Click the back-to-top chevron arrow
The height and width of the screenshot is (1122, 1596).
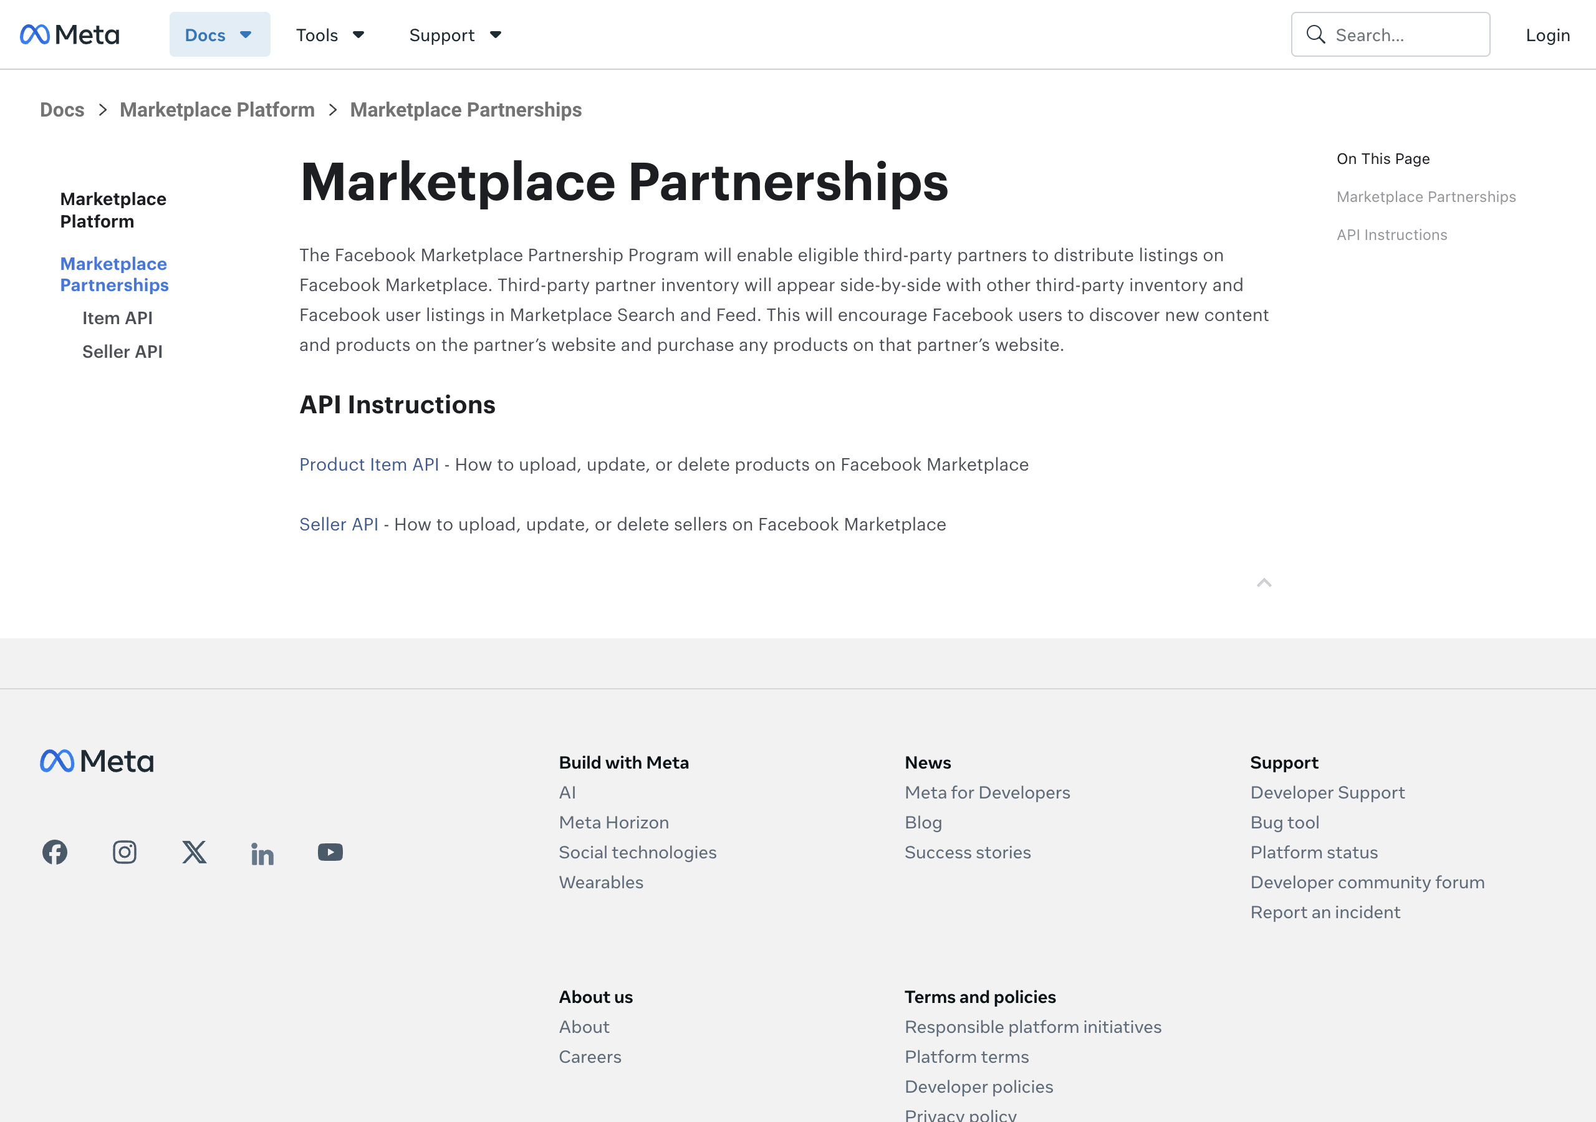(1264, 583)
